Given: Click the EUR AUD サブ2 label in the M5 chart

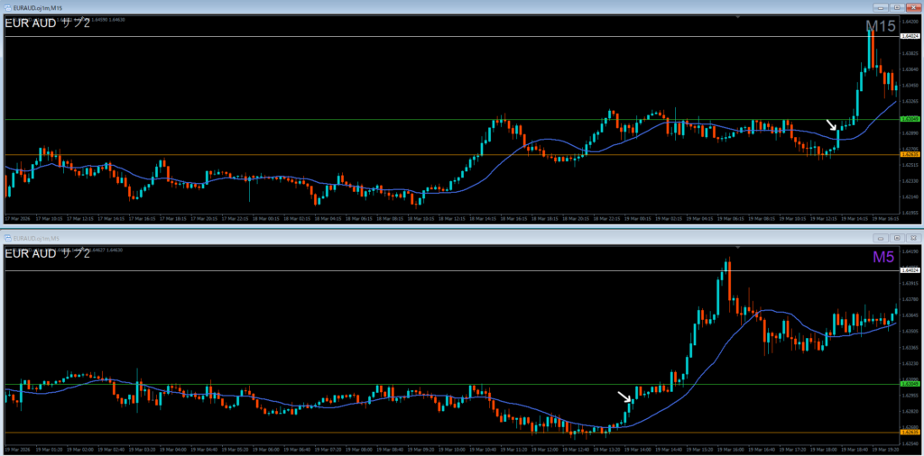Looking at the screenshot, I should [48, 254].
